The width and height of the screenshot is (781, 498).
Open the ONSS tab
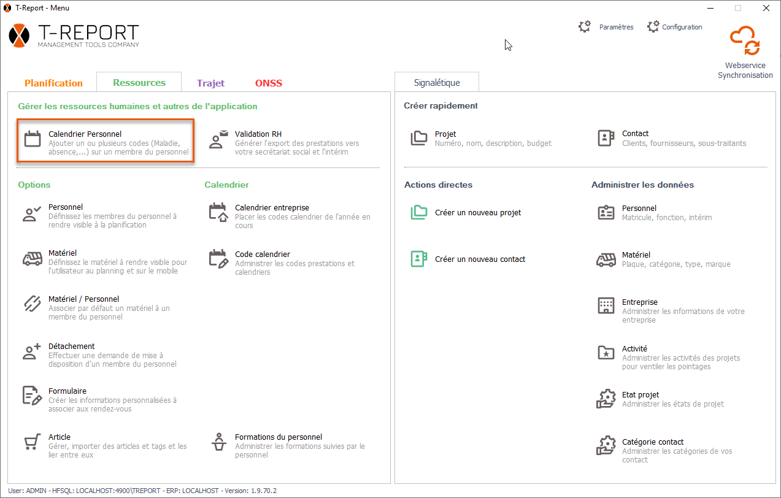(268, 83)
